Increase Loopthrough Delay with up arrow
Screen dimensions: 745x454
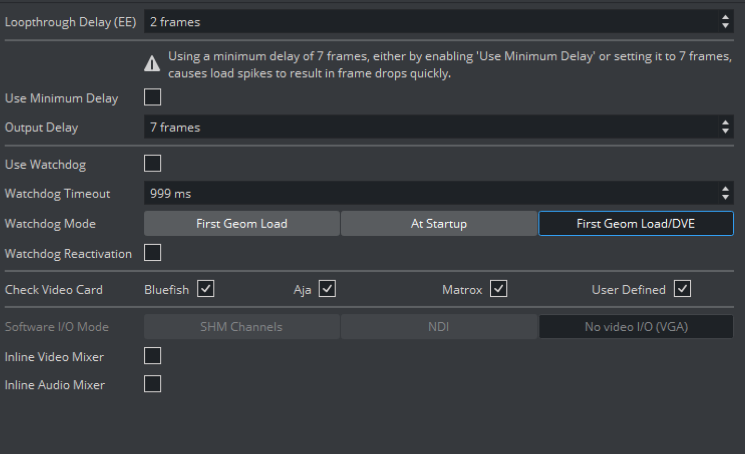pyautogui.click(x=725, y=18)
